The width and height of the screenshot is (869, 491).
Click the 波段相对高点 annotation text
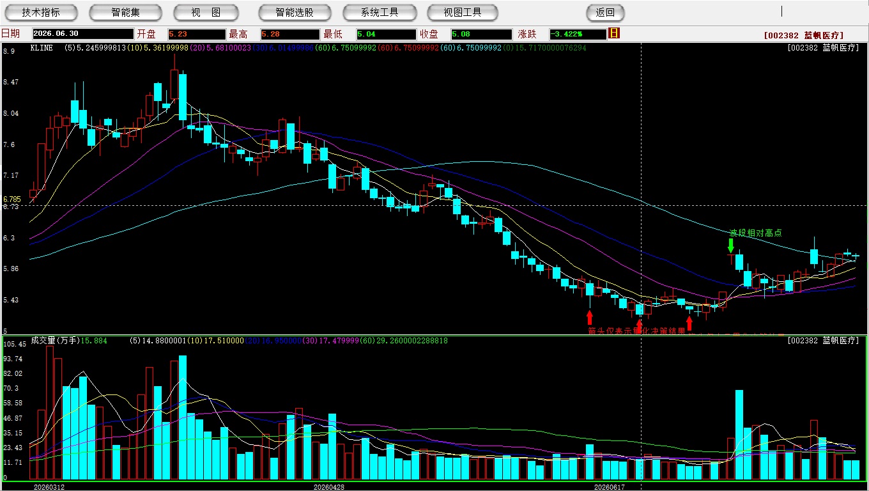(x=756, y=233)
